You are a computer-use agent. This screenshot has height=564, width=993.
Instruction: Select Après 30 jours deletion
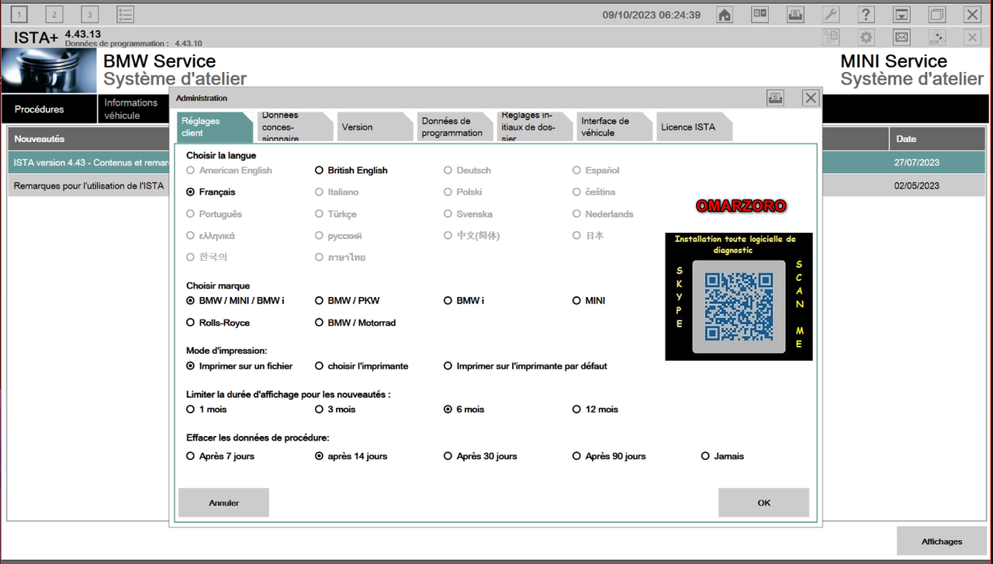click(480, 456)
